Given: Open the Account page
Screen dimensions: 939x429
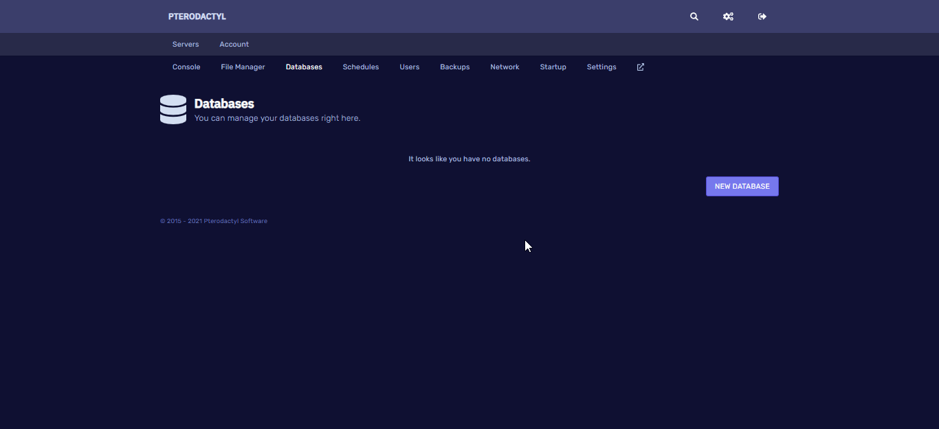Looking at the screenshot, I should pyautogui.click(x=234, y=45).
